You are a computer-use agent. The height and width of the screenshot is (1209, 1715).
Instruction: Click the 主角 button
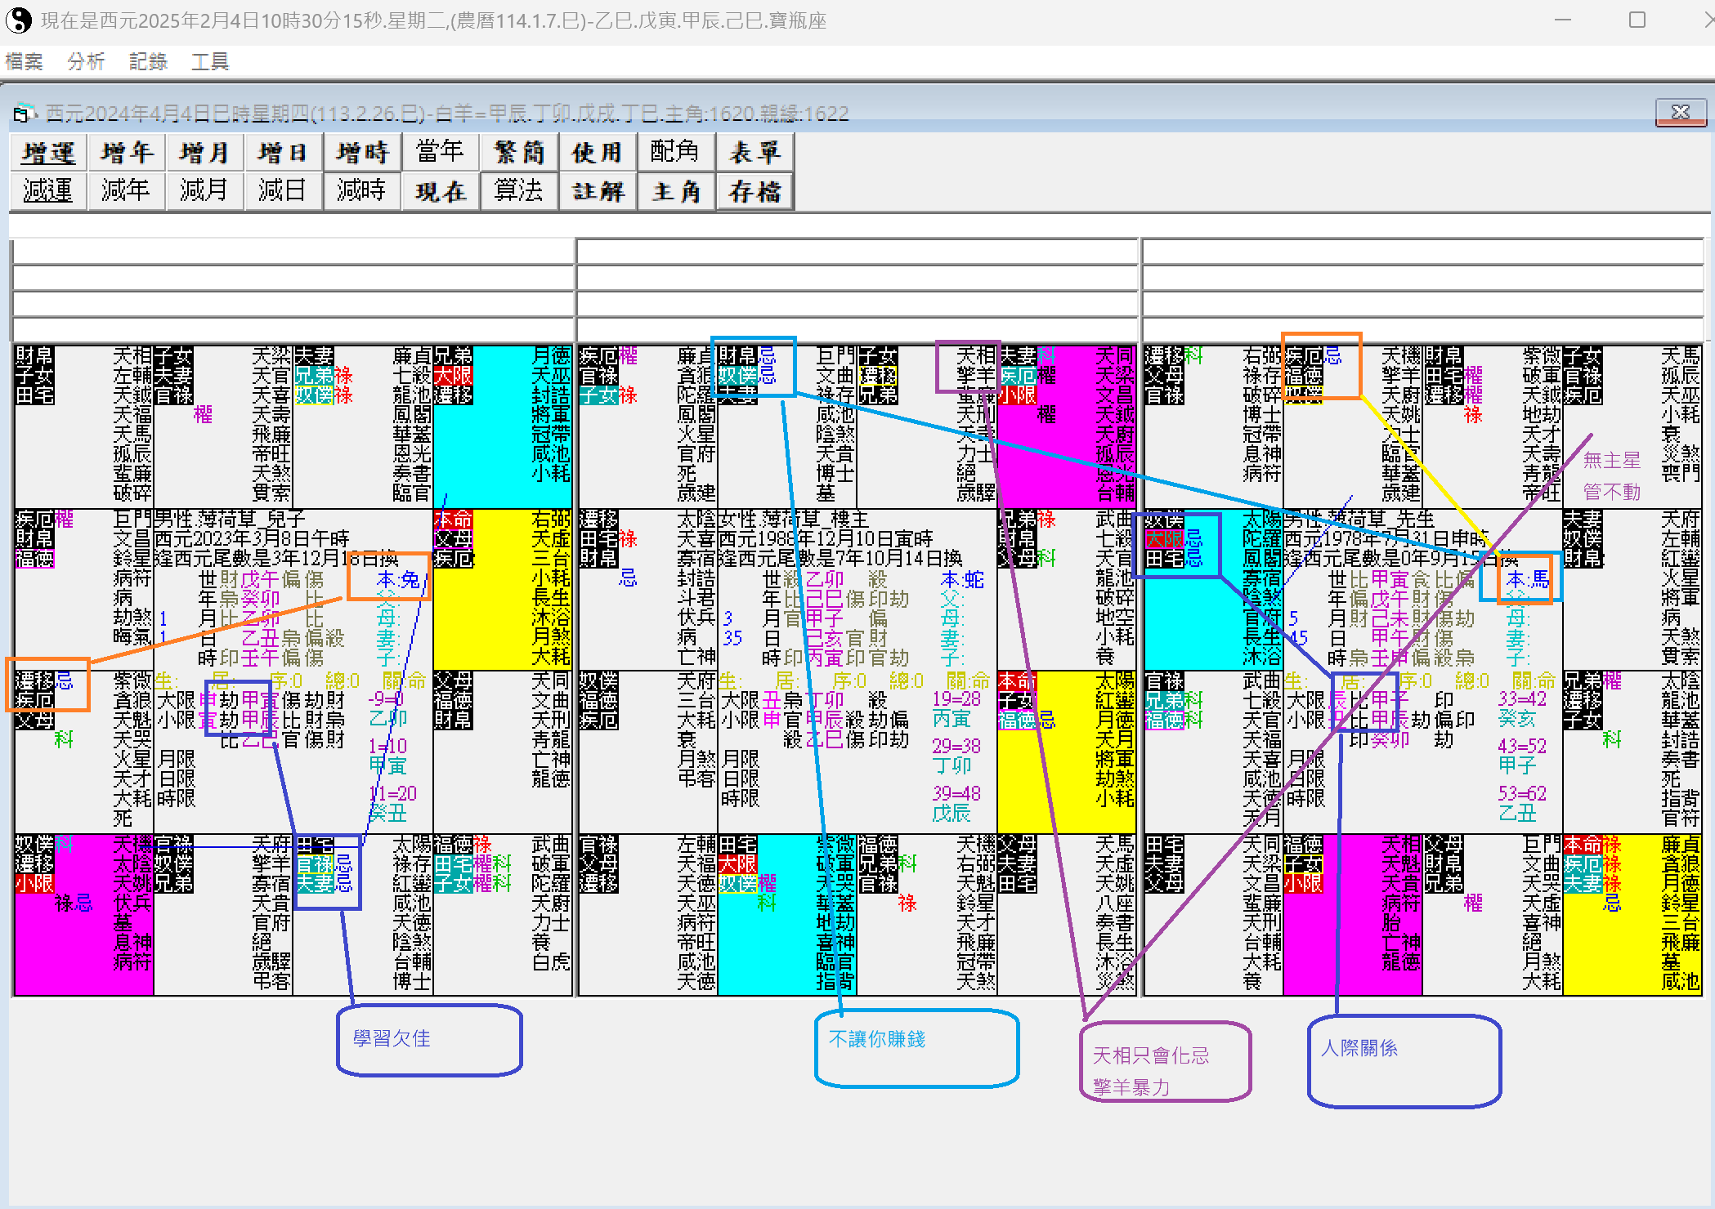click(x=676, y=191)
